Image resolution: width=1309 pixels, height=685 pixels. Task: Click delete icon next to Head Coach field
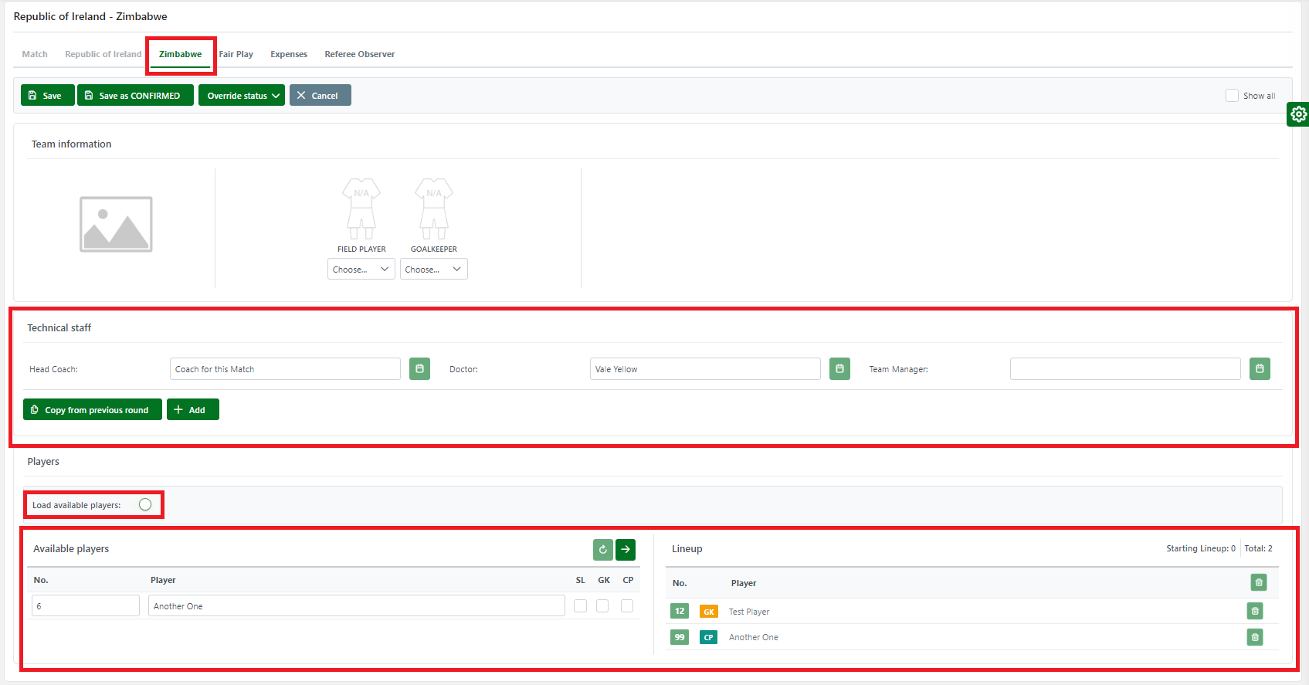(419, 369)
